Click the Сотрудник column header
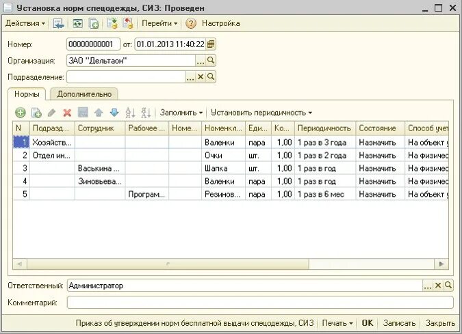The image size is (462, 334). tap(100, 128)
